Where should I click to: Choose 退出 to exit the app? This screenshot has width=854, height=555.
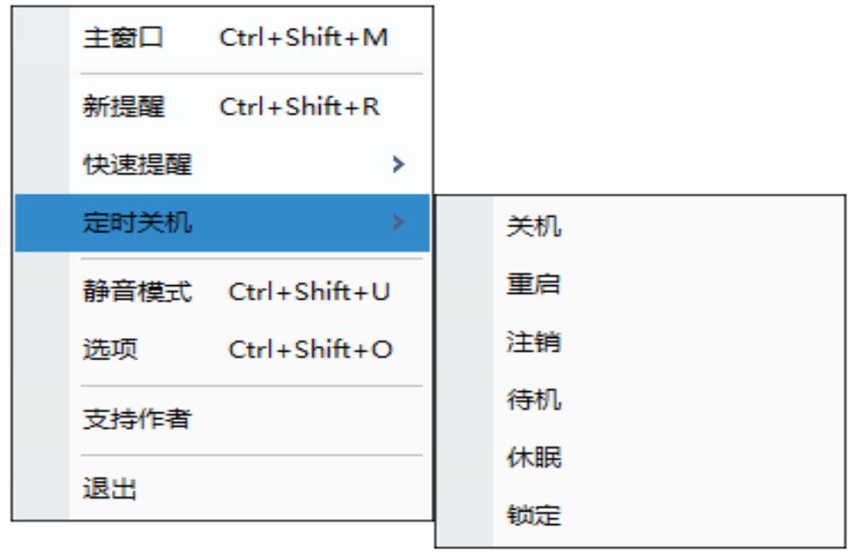coord(109,490)
